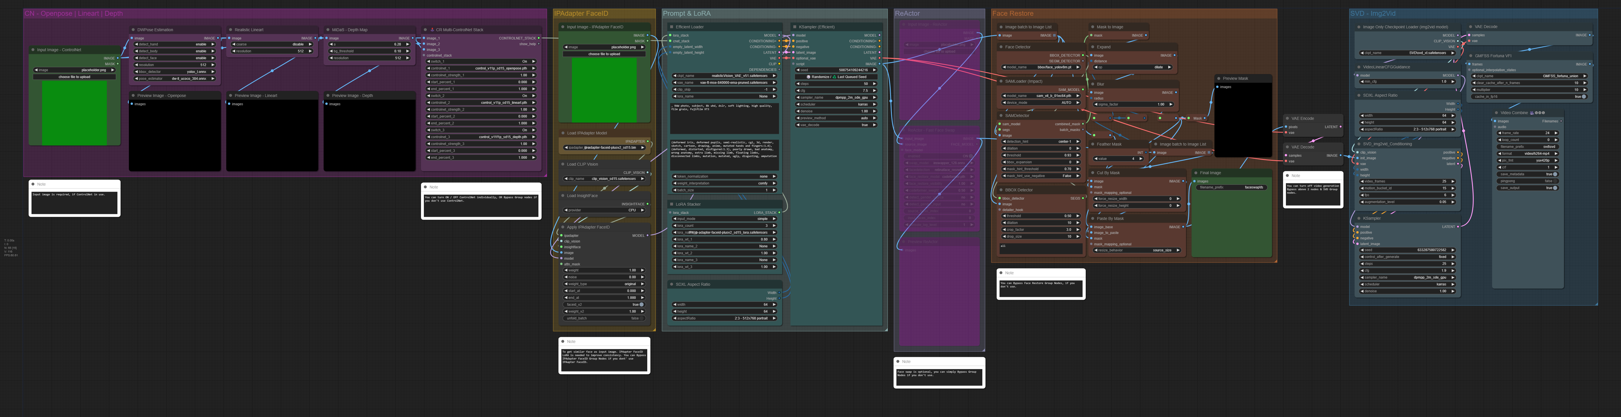Click the CONTROLNET_STACK output port
The image size is (1621, 417).
(x=539, y=38)
